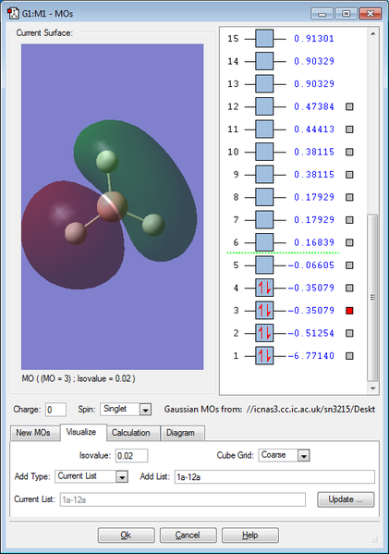Click the Update button
The image size is (389, 554).
tap(346, 499)
